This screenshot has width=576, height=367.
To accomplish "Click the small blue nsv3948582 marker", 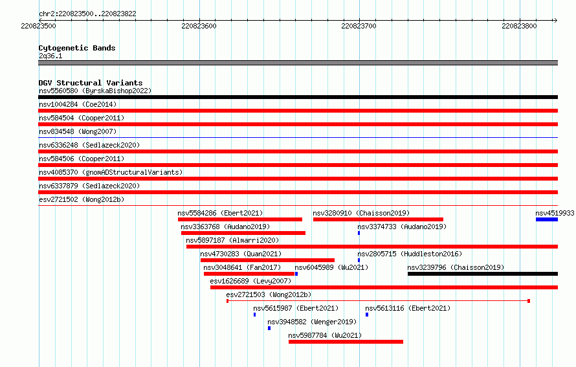I will point(269,328).
